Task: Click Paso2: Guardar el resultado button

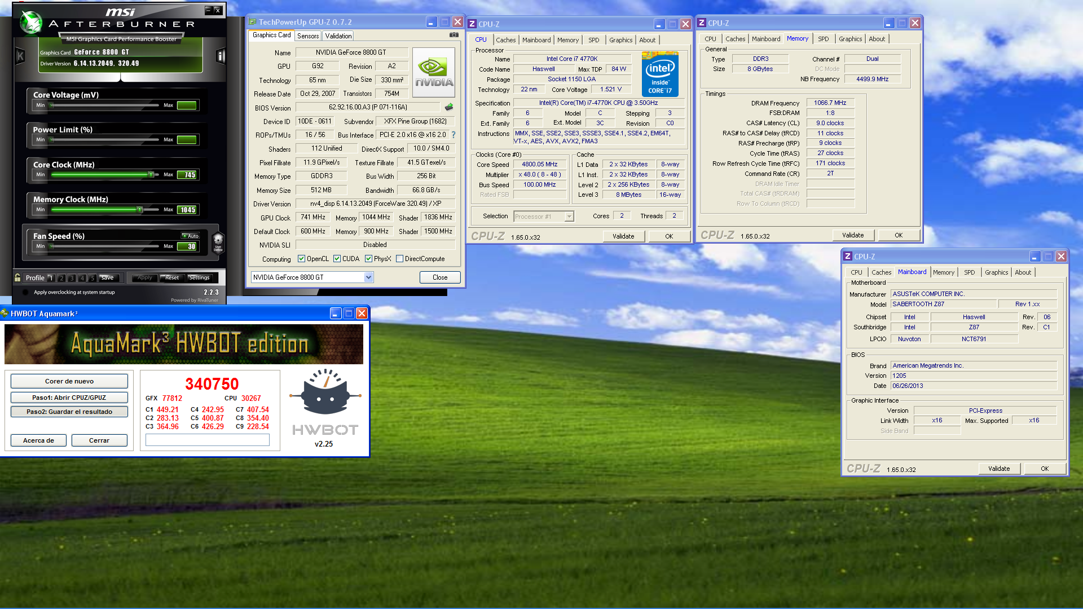Action: pyautogui.click(x=69, y=412)
